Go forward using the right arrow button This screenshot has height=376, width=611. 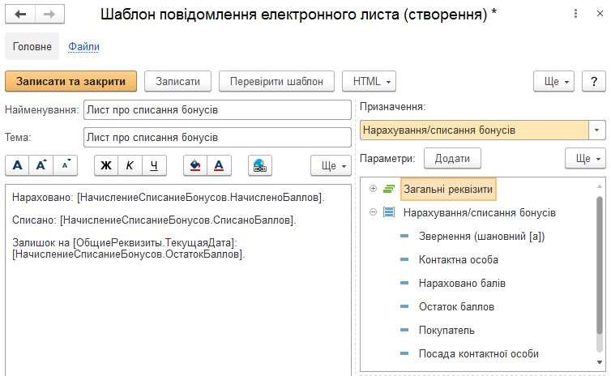[x=49, y=15]
